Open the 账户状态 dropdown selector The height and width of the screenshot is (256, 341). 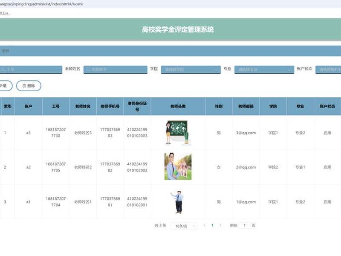point(328,70)
